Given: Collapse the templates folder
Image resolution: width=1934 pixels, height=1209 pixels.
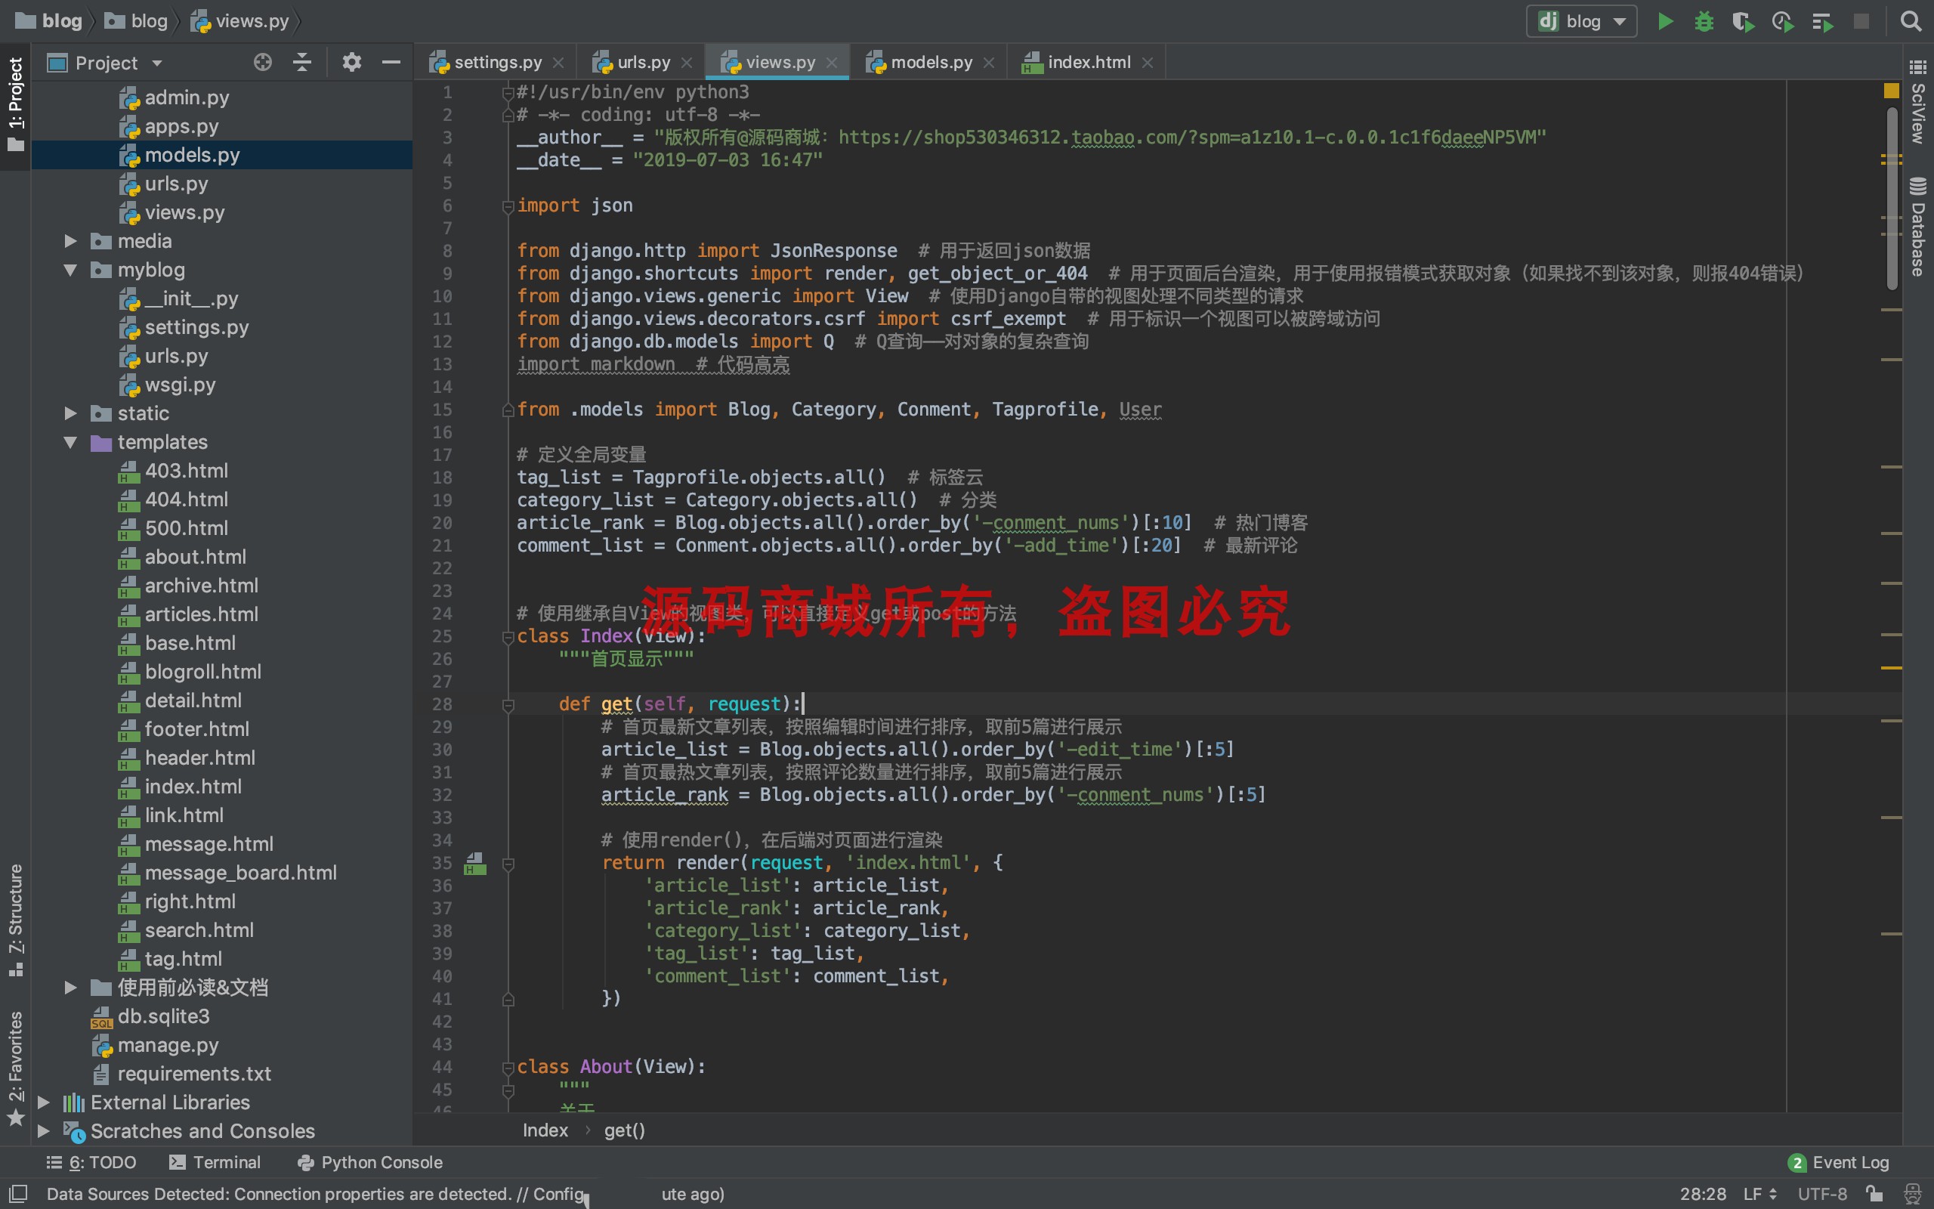Looking at the screenshot, I should pos(70,442).
